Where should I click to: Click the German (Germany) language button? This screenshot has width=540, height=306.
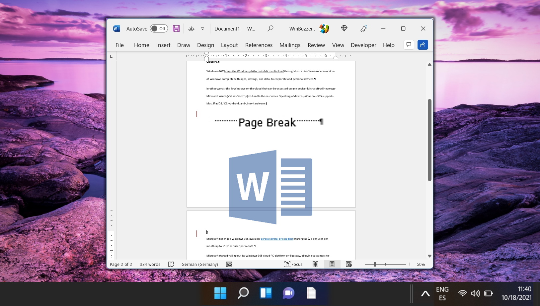(199, 264)
